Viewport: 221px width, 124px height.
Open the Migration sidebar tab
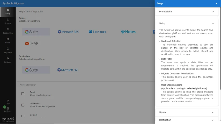8,51
